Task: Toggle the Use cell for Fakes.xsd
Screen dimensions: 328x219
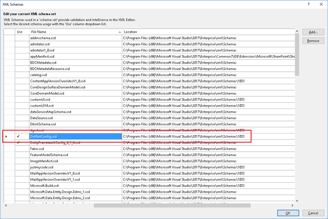Action: pyautogui.click(x=22, y=149)
